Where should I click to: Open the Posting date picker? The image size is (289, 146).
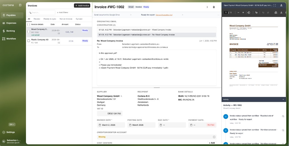click(x=141, y=125)
